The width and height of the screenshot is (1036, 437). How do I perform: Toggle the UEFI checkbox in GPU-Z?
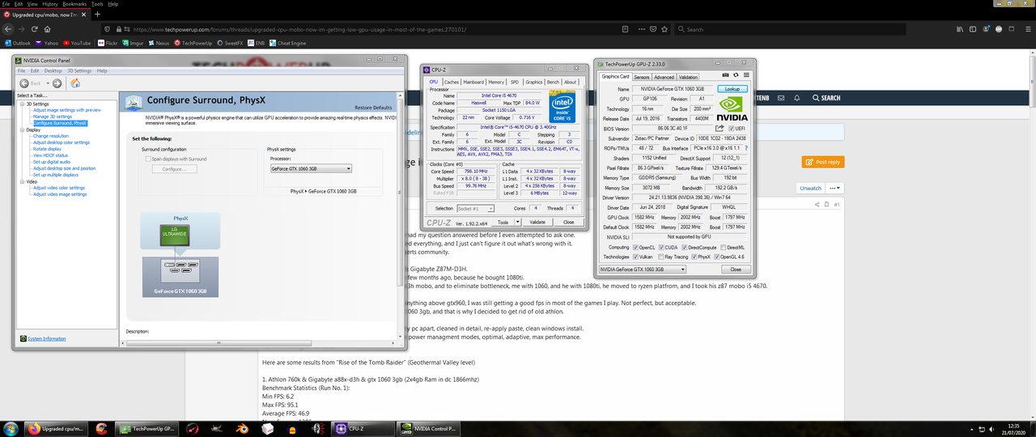pos(732,128)
